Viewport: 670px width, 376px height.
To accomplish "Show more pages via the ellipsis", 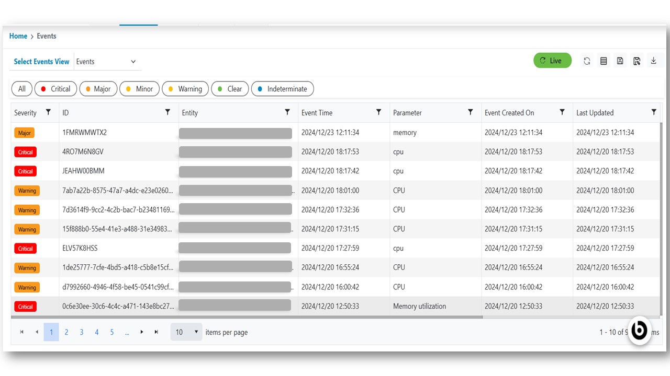I will click(x=127, y=332).
